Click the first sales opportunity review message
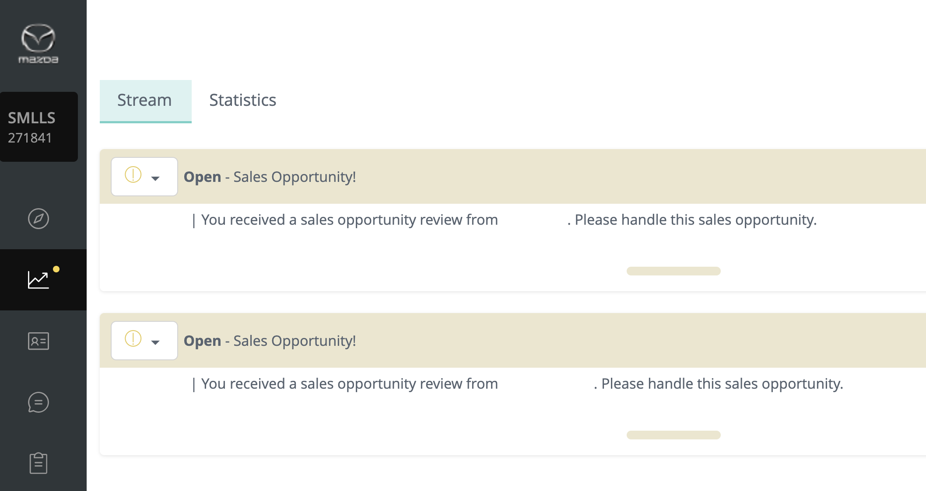926x491 pixels. 505,220
